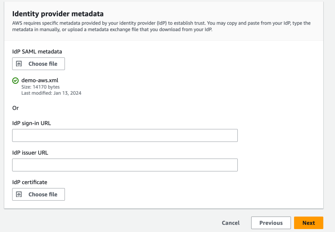Click the Identity provider metadata heading
335x232 pixels.
coord(58,14)
